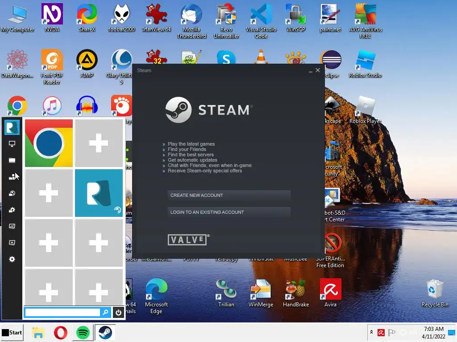Click LOGIN TO AN EXISTING ACCOUNT in Steam

pos(229,212)
